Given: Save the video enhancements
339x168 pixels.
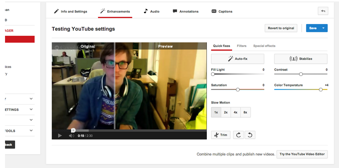Looking at the screenshot, I should coord(313,28).
